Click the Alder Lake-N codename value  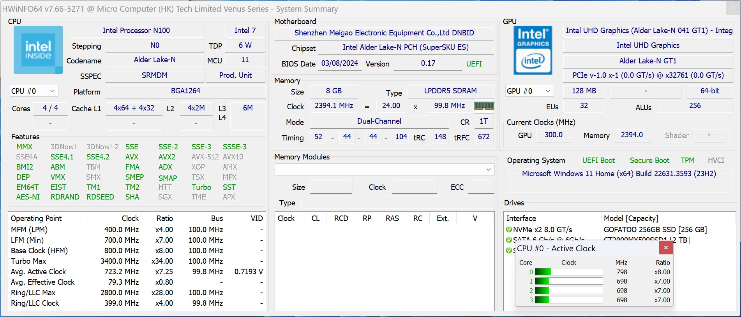(155, 60)
